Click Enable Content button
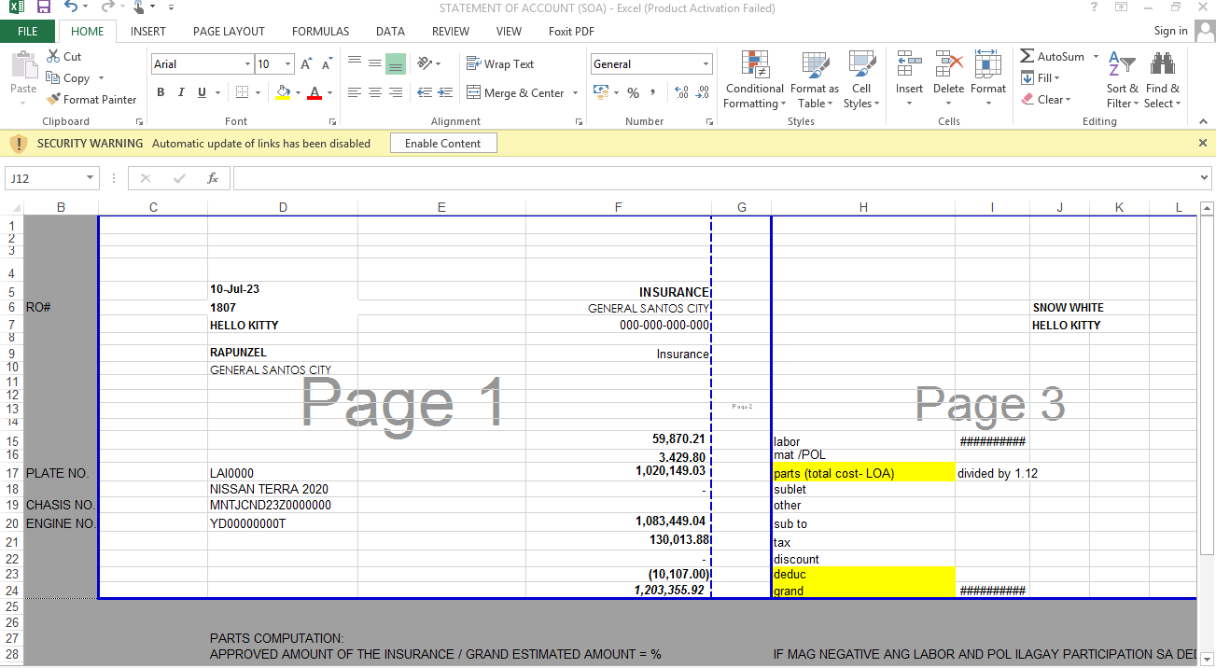 pos(443,143)
